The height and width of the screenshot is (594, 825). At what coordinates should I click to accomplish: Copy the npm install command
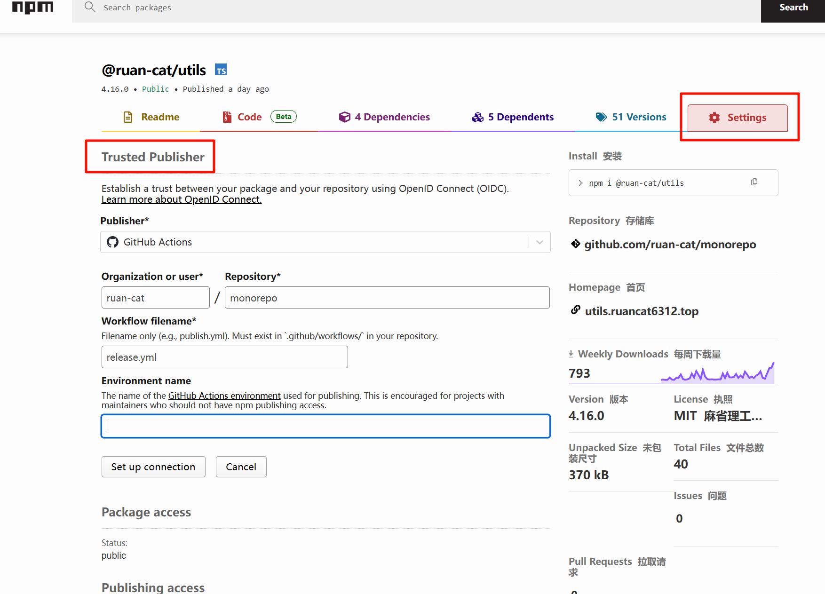754,182
